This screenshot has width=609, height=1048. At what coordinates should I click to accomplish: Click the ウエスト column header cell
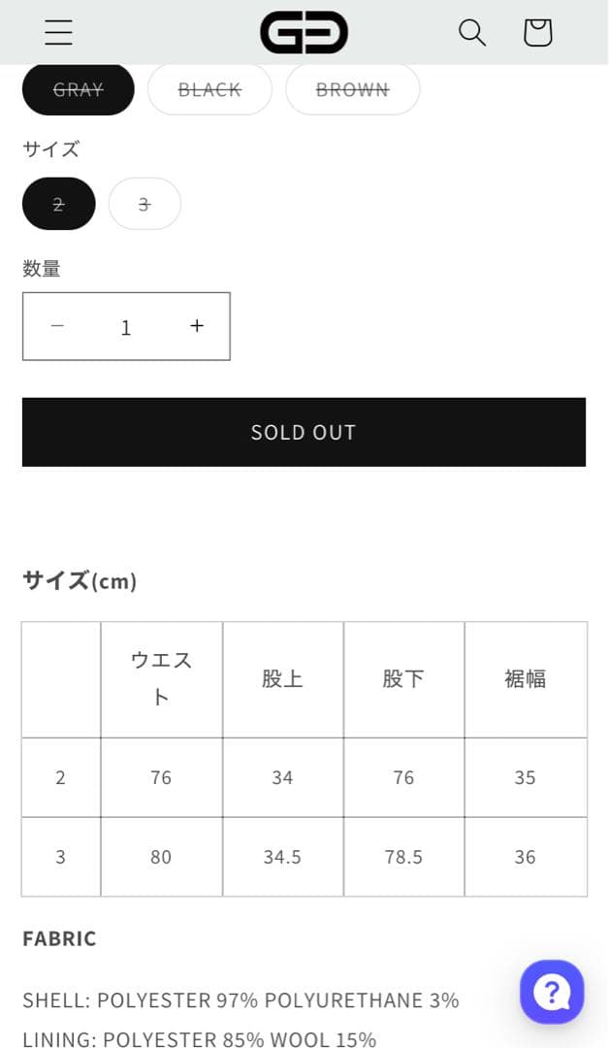click(x=161, y=679)
